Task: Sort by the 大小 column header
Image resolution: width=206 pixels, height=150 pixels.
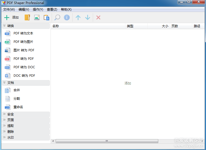Action: [159, 26]
